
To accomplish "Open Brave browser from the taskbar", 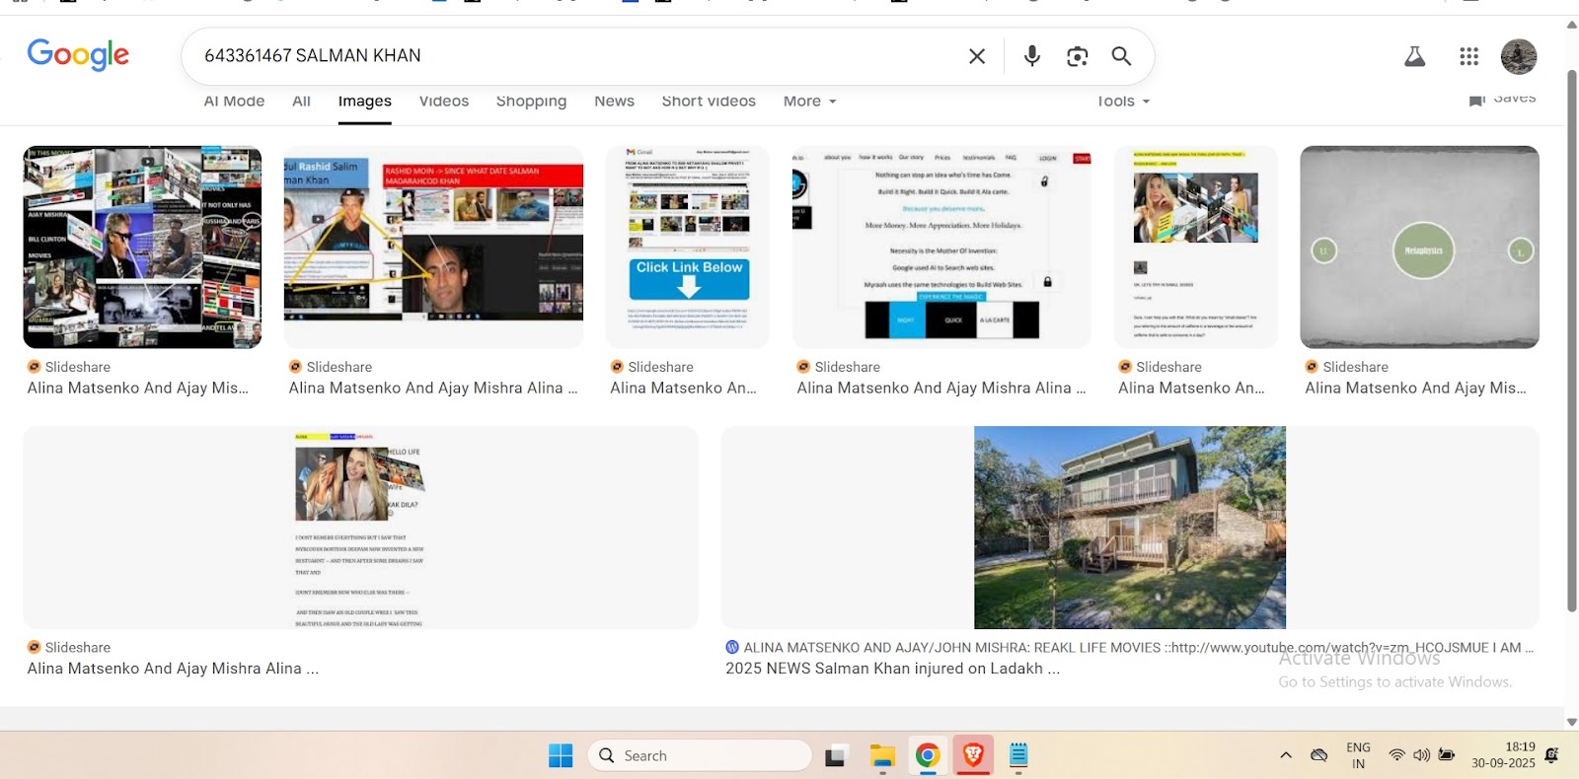I will click(x=973, y=755).
